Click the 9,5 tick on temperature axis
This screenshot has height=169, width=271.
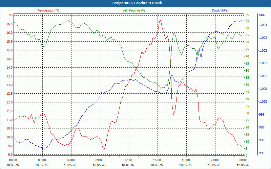pyautogui.click(x=10, y=146)
